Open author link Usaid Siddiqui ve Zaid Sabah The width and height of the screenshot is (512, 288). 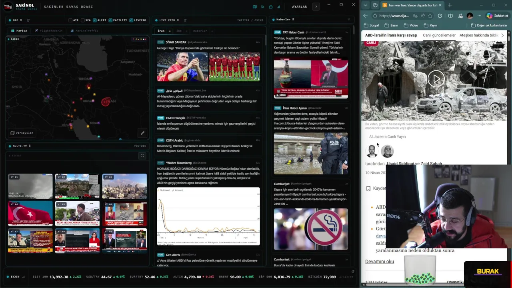414,164
